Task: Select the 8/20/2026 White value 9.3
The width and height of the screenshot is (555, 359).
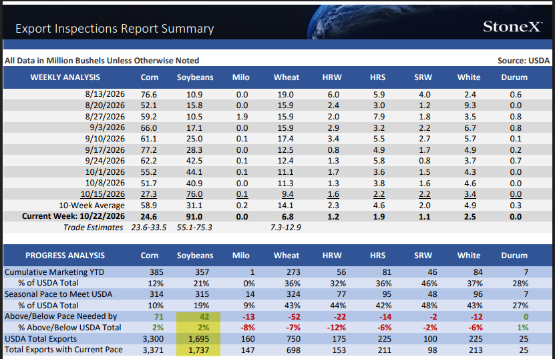Action: (470, 105)
